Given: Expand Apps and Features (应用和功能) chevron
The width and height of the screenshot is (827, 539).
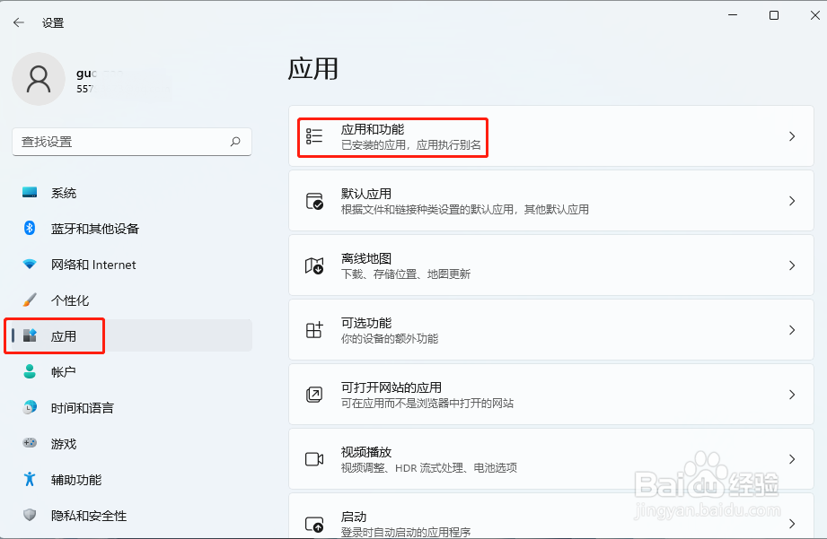Looking at the screenshot, I should click(792, 136).
